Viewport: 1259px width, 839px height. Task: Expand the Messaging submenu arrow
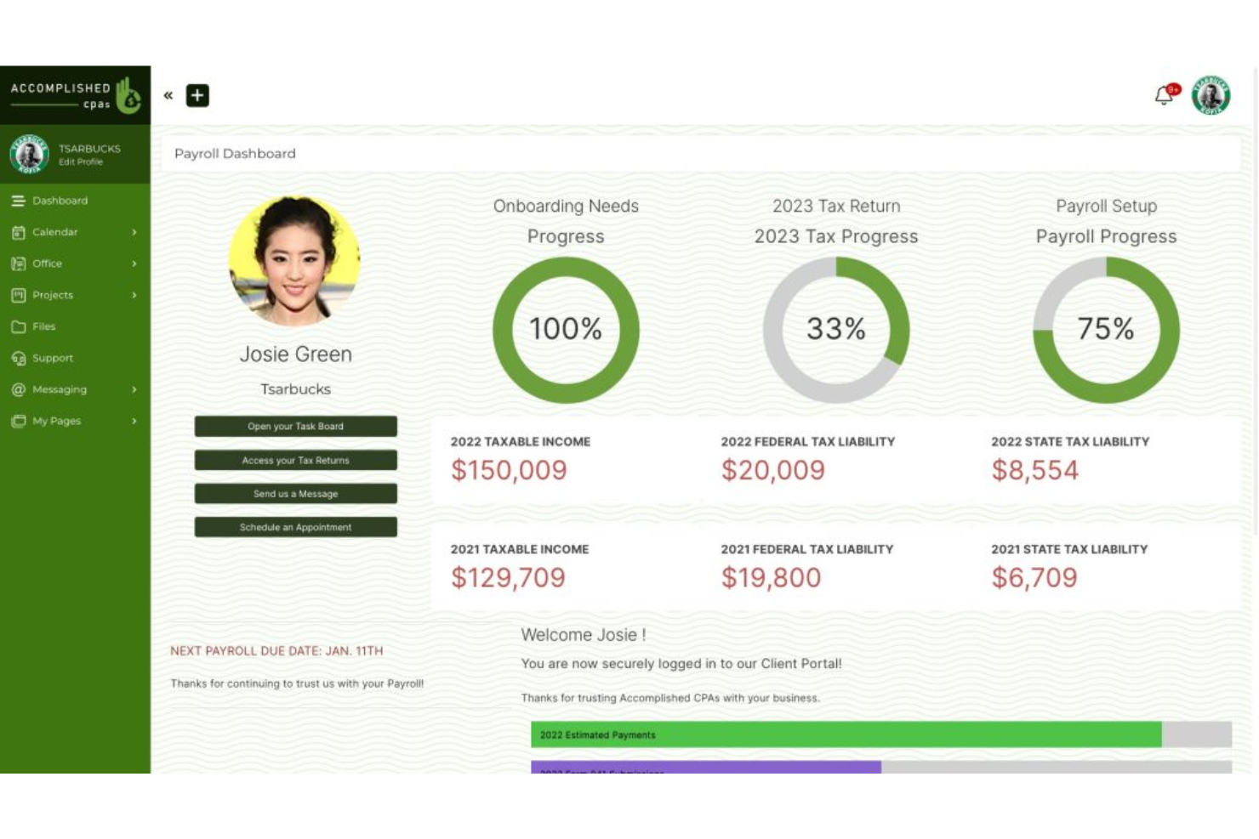click(134, 389)
